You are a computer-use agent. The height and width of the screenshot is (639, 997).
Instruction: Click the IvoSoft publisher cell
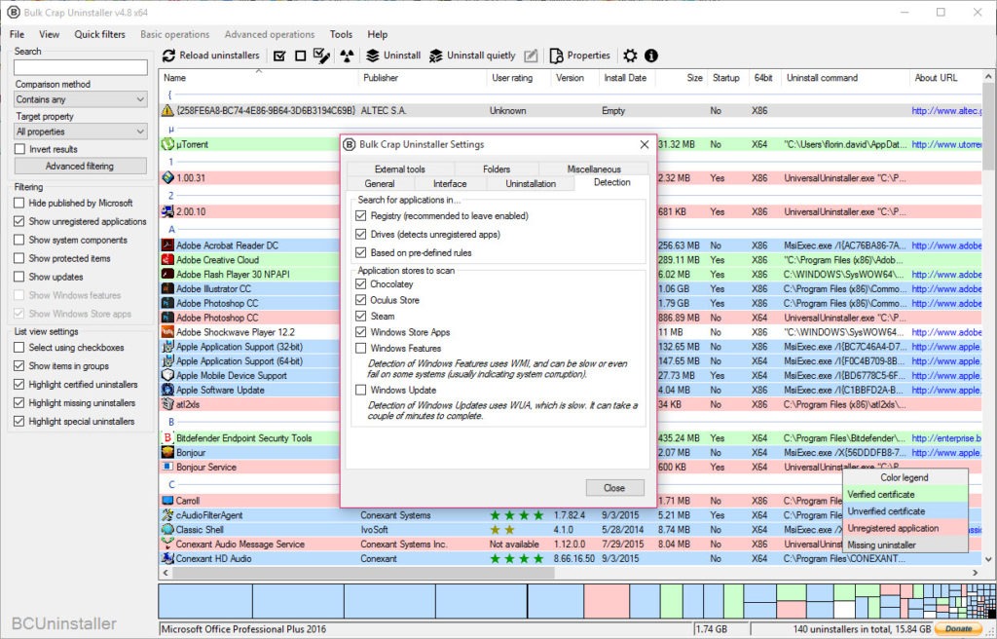(x=374, y=530)
